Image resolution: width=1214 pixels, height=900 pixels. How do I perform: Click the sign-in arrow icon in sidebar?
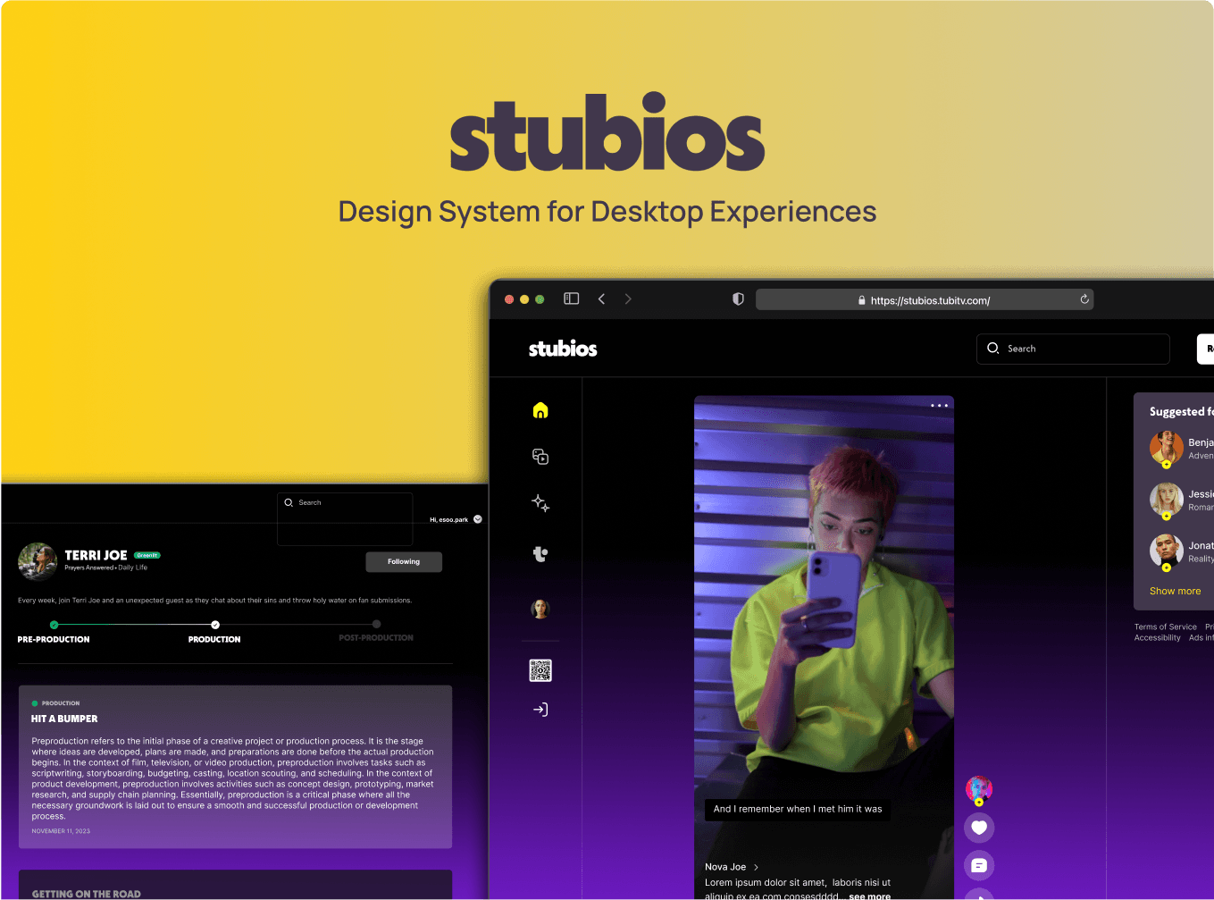pos(540,710)
